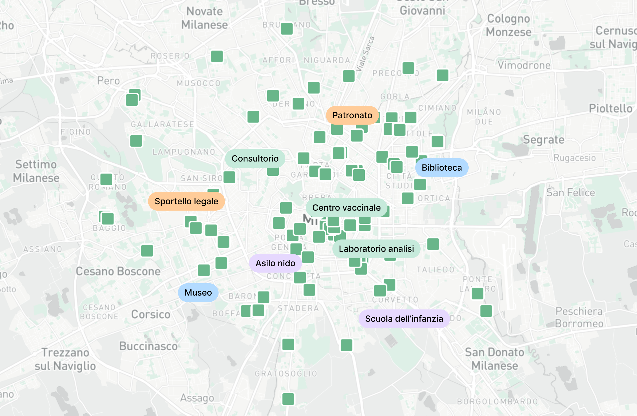
Task: Click the marker left of Ortica label
Action: [x=408, y=198]
